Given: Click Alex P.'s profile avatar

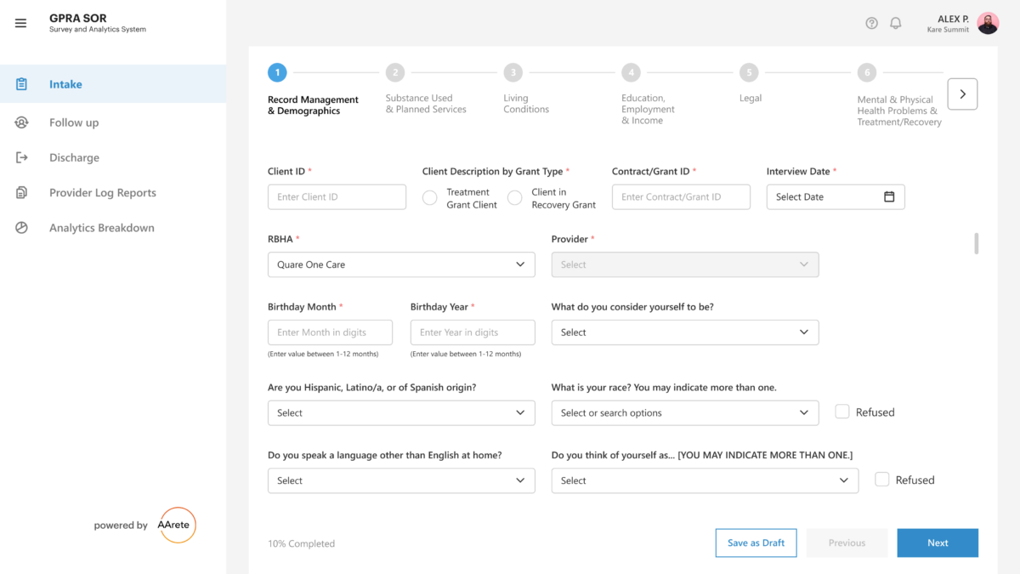Looking at the screenshot, I should click(988, 23).
